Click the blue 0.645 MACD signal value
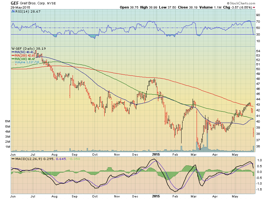Image resolution: width=267 pixels, height=199 pixels. coord(61,159)
